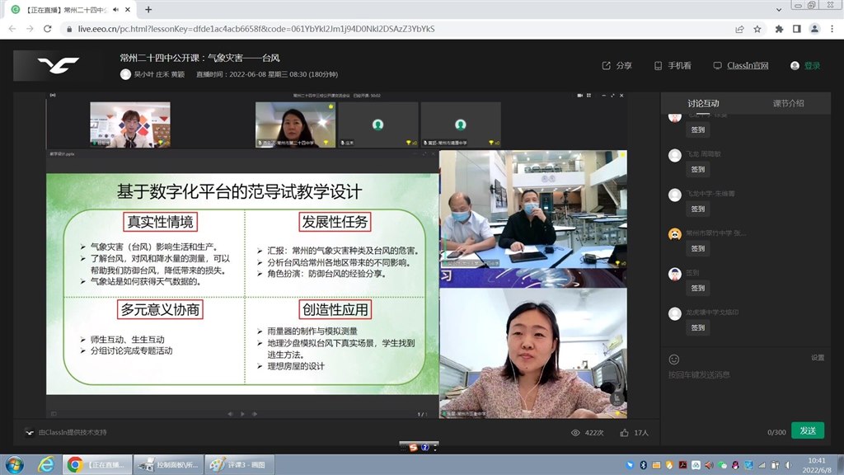
Task: Open the tab search chevron
Action: (x=779, y=10)
